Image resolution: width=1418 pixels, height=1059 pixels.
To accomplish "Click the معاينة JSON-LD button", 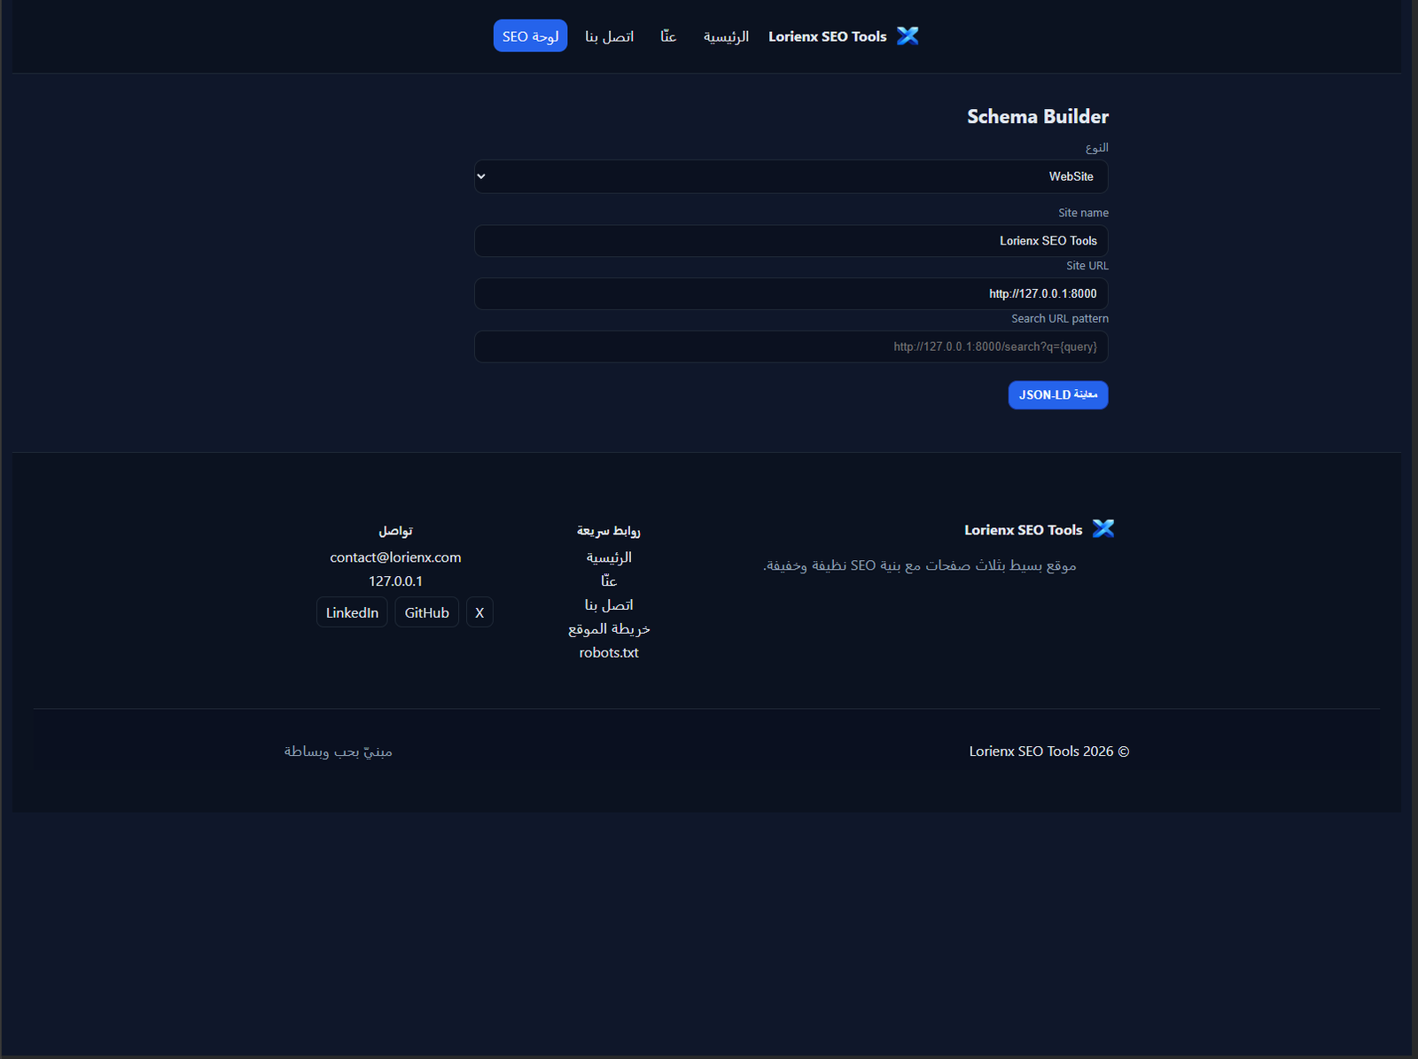I will pos(1057,394).
